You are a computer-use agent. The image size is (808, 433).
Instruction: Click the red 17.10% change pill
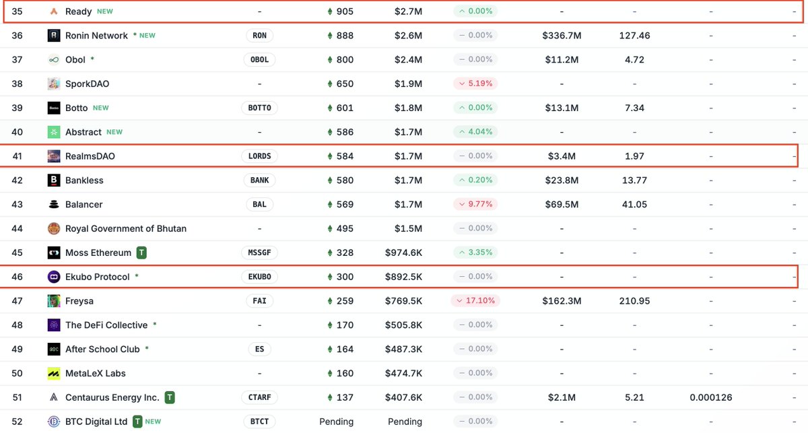475,301
